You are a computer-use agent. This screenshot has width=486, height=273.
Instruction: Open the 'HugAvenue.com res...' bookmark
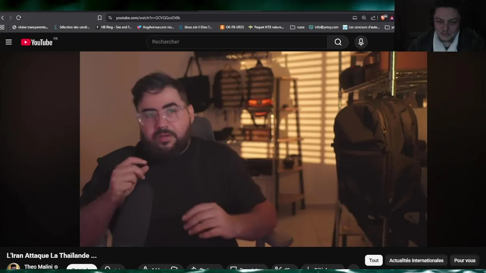point(155,27)
